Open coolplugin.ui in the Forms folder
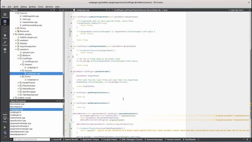This screenshot has width=252, height=142. click(x=33, y=80)
